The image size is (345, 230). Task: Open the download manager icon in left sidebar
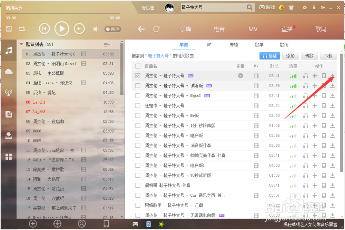9,135
